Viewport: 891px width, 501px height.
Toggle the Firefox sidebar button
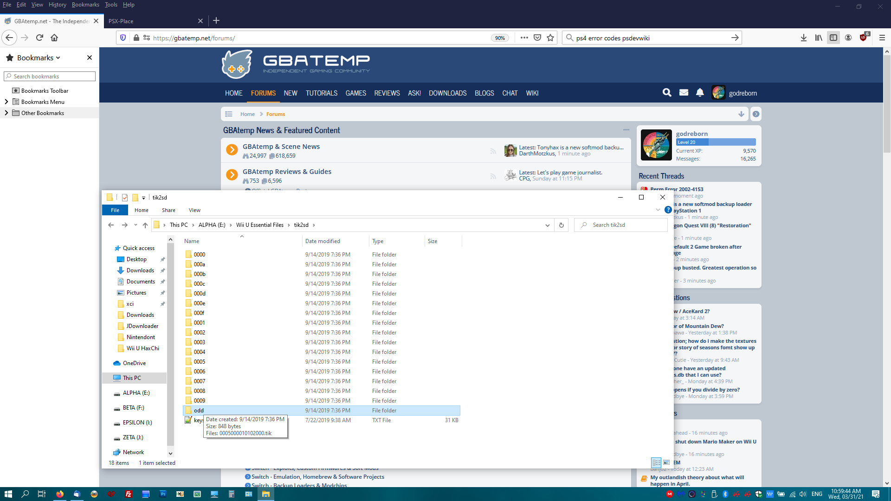point(833,38)
